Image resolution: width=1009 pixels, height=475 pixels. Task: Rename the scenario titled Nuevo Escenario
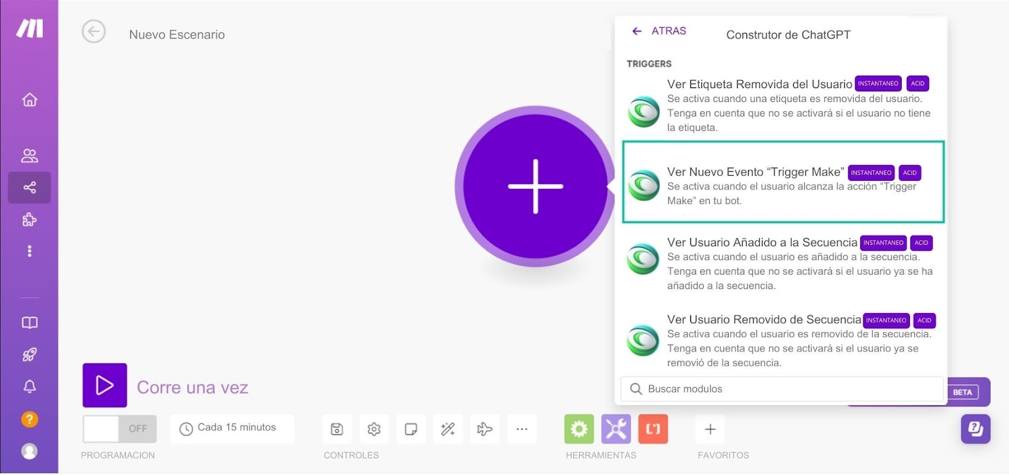coord(177,35)
